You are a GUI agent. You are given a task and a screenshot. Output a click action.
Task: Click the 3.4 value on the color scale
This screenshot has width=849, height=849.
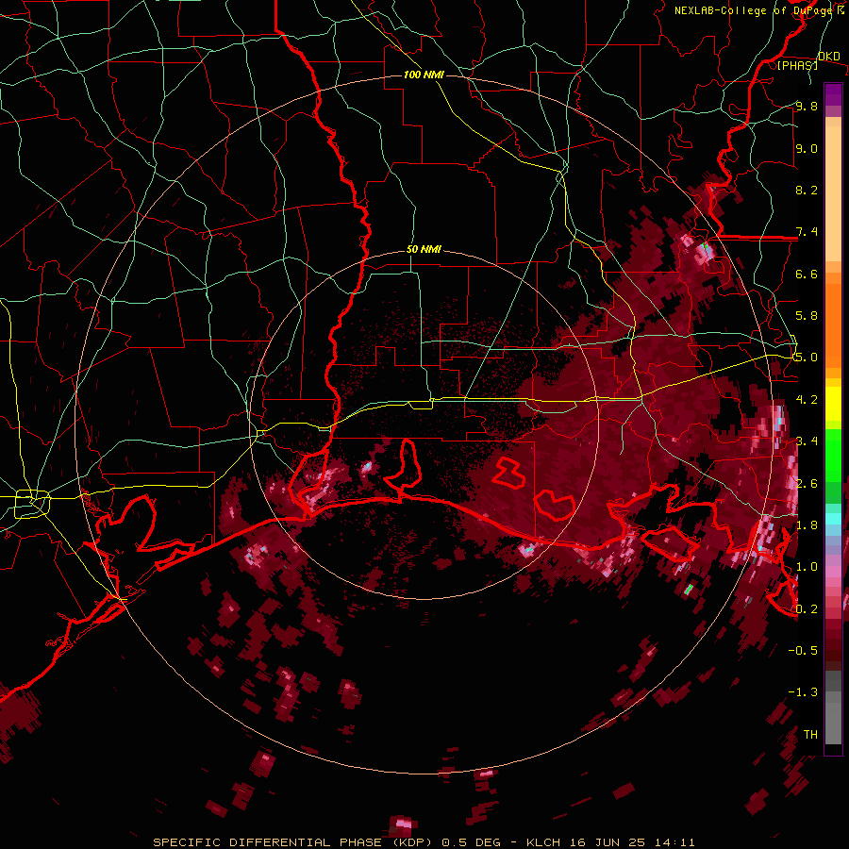807,441
